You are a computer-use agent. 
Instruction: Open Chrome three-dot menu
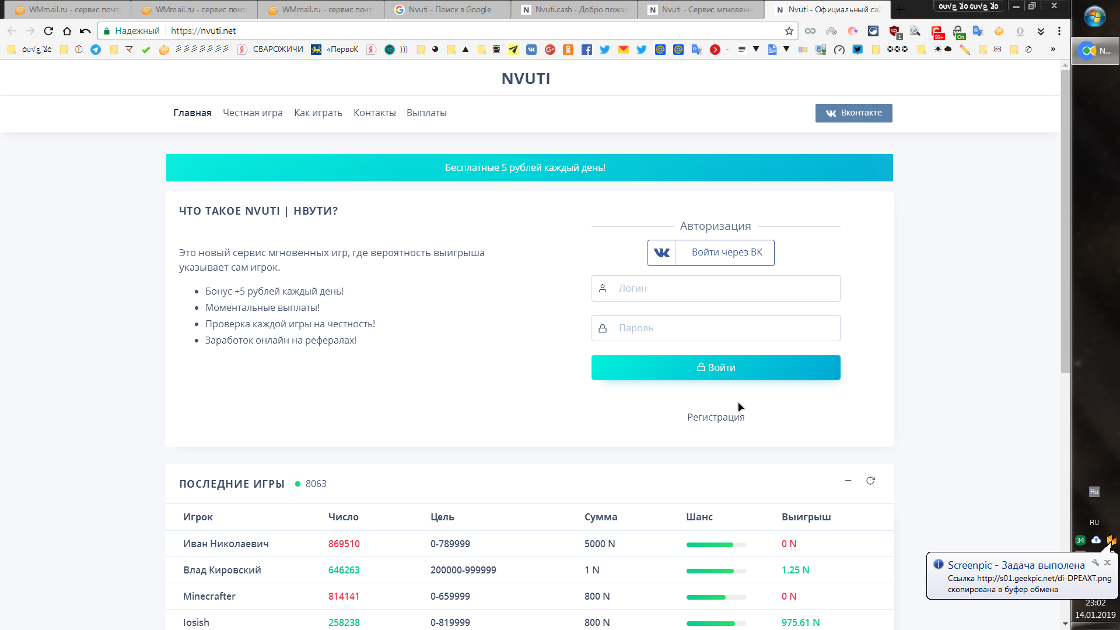tap(1059, 31)
